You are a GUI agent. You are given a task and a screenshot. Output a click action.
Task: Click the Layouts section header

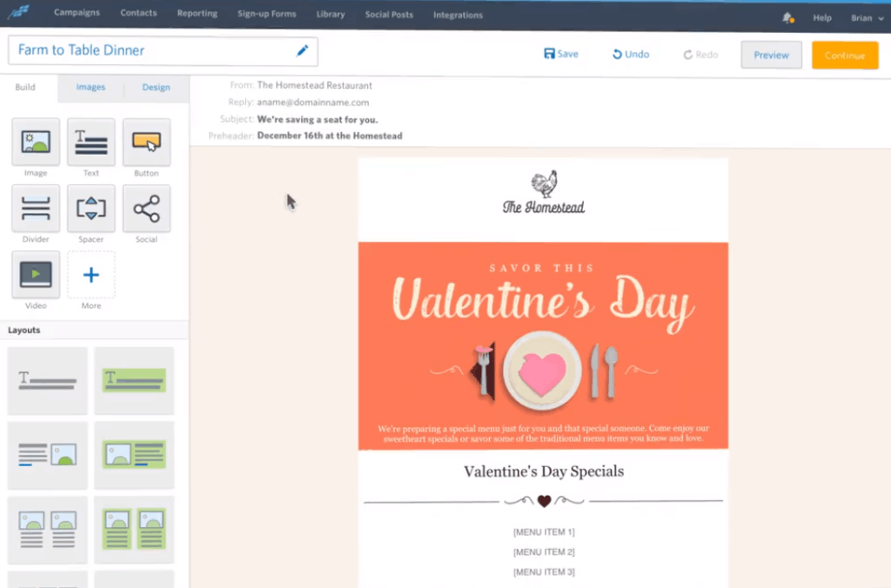(23, 330)
